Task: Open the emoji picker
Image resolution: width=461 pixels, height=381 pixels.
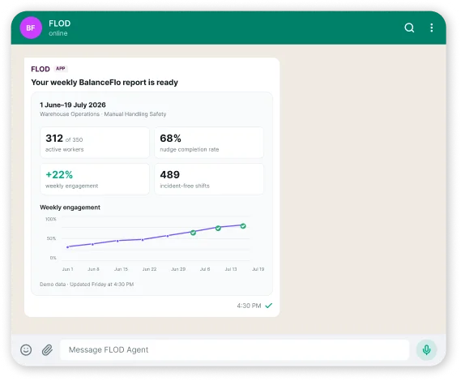Action: point(26,350)
